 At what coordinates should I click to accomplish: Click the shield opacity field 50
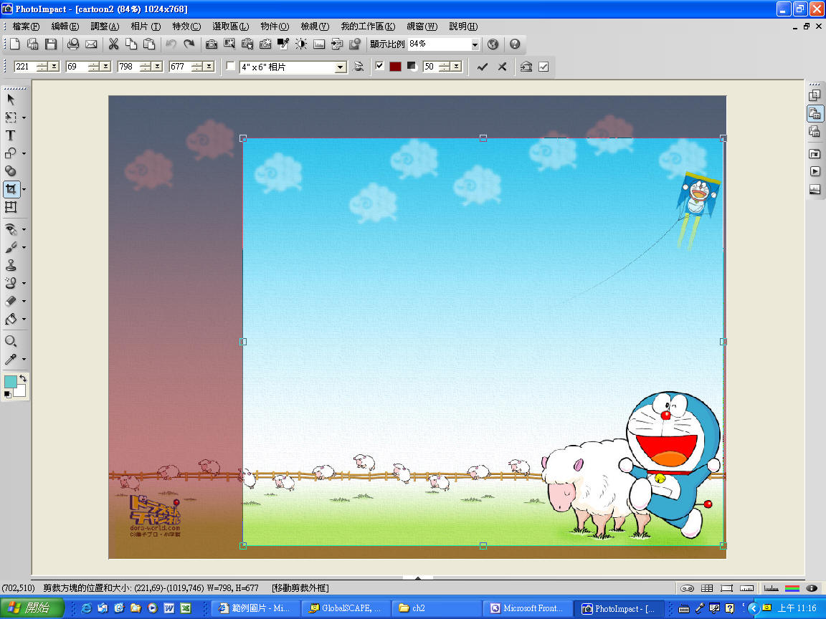(431, 67)
